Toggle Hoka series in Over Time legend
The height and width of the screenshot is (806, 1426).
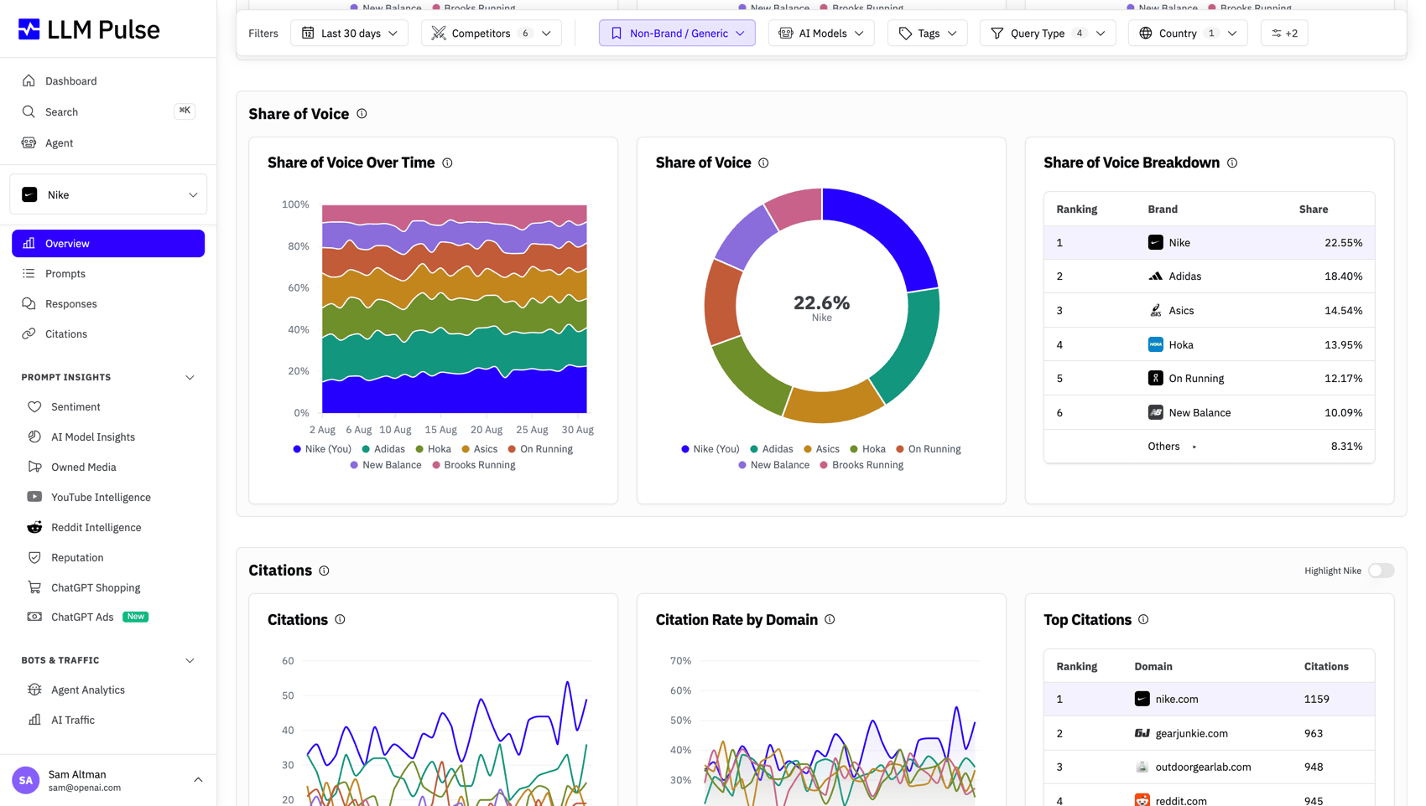point(433,449)
